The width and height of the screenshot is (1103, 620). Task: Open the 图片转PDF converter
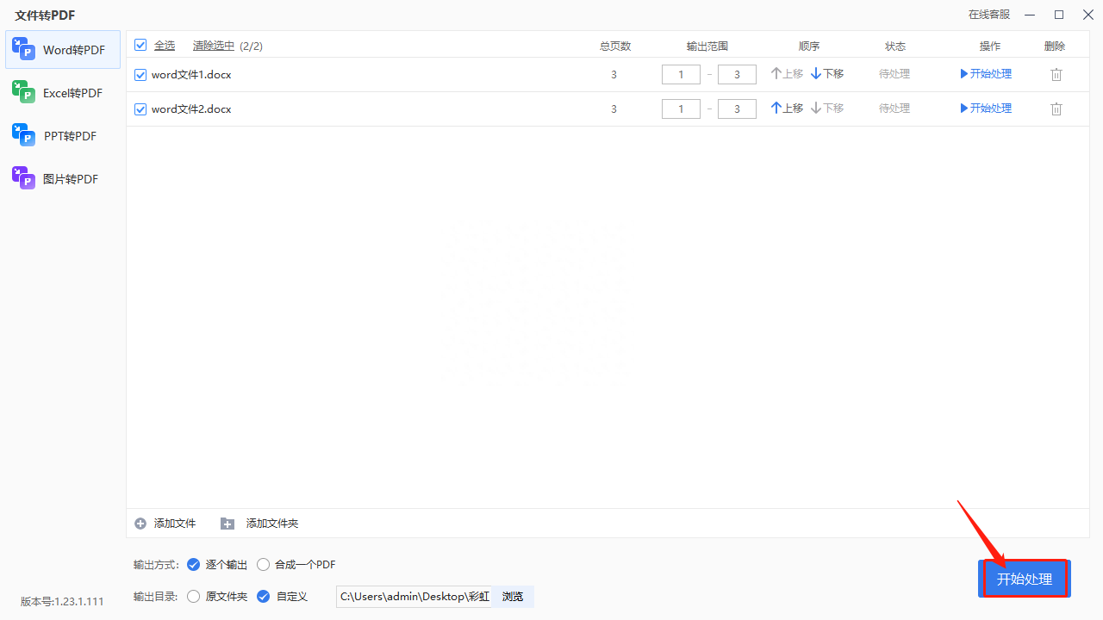[63, 179]
